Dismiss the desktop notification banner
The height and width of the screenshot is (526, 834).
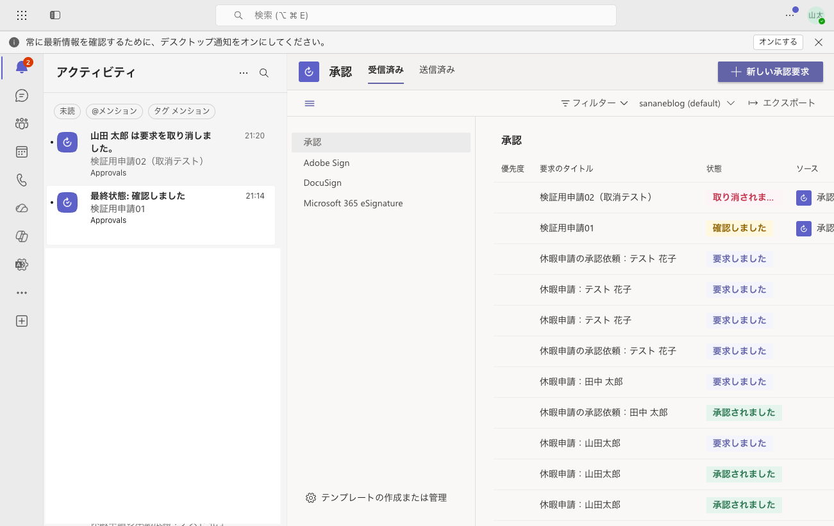819,42
